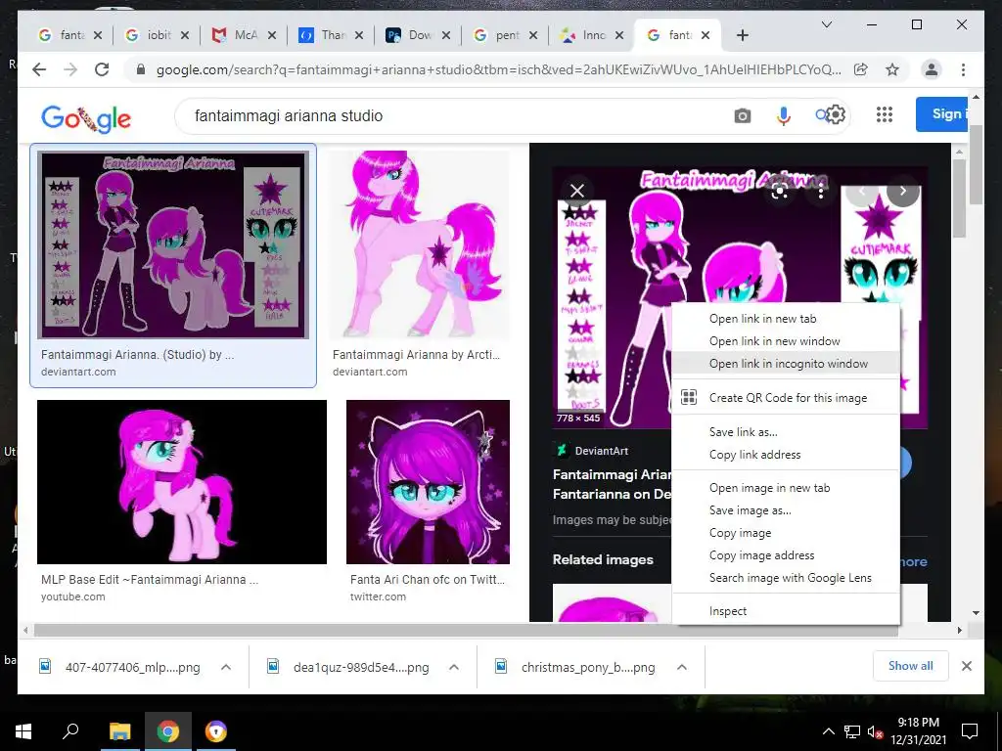Image resolution: width=1002 pixels, height=751 pixels.
Task: Close the downloads bar
Action: [966, 666]
